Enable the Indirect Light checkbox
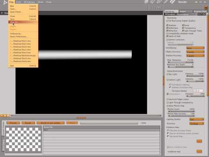Image resolution: width=209 pixels, height=157 pixels. (x=167, y=80)
